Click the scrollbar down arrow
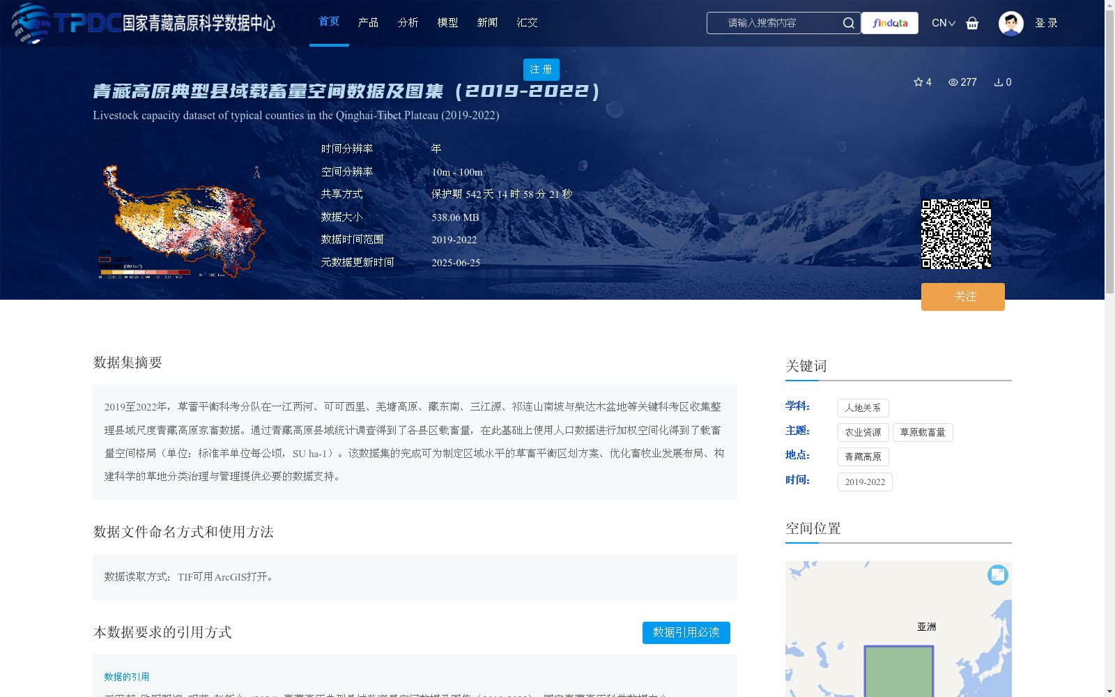Screen dimensions: 1115x697 [1109, 692]
